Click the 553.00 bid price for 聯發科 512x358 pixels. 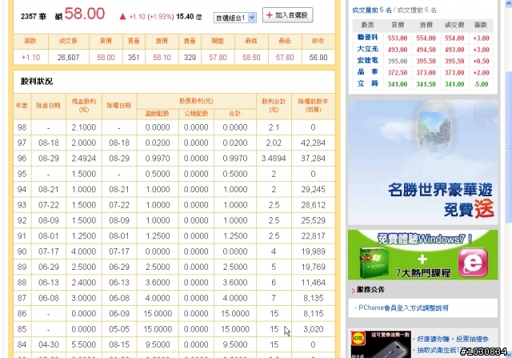[398, 38]
